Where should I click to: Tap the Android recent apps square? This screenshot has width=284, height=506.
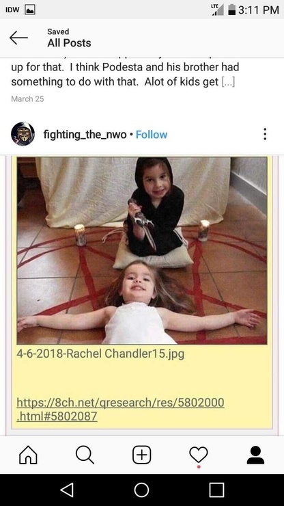pyautogui.click(x=216, y=490)
